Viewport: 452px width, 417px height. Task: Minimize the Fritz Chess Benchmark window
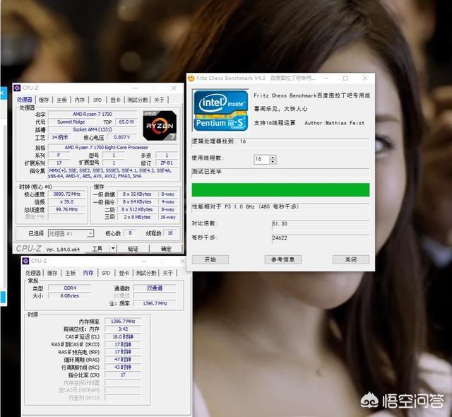click(x=326, y=78)
